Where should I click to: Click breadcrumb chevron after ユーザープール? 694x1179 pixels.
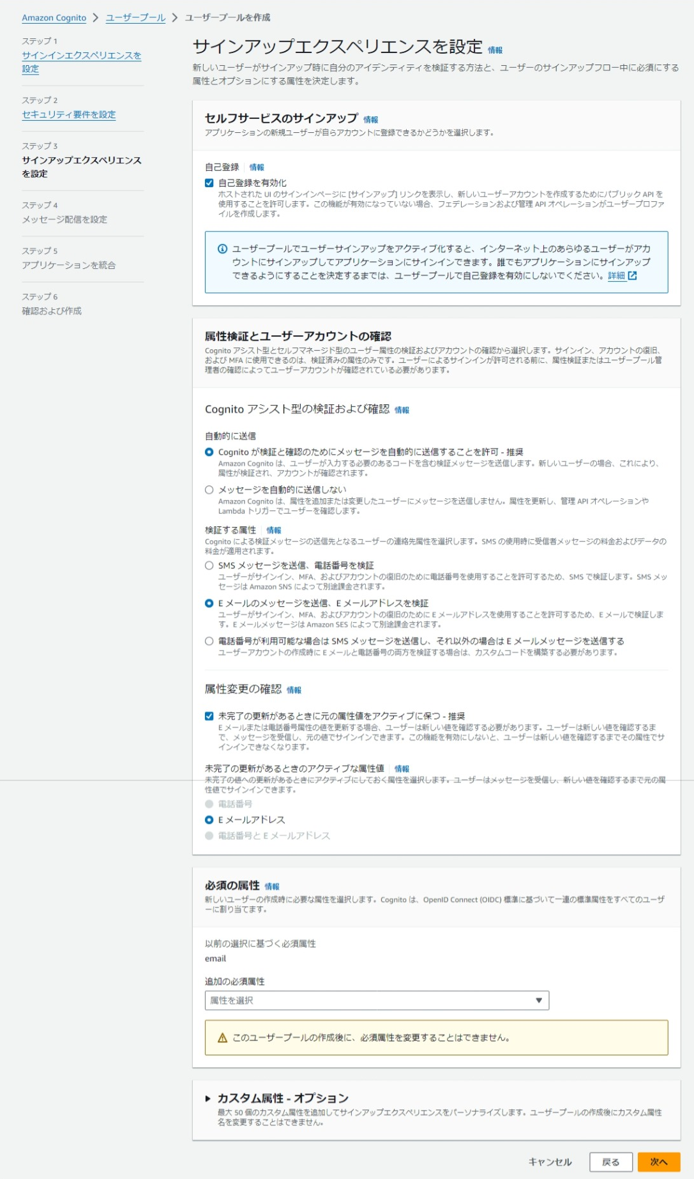[x=174, y=17]
